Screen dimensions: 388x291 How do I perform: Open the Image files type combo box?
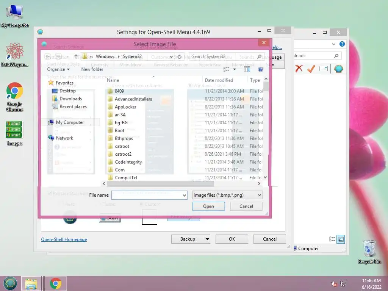click(x=227, y=195)
